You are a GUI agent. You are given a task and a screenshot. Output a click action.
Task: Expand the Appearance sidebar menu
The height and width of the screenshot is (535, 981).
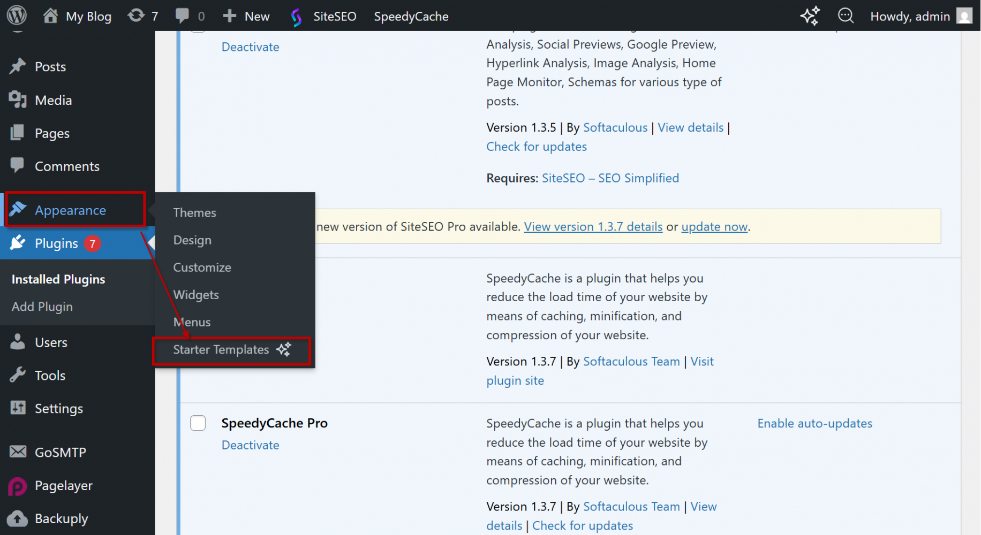(70, 210)
